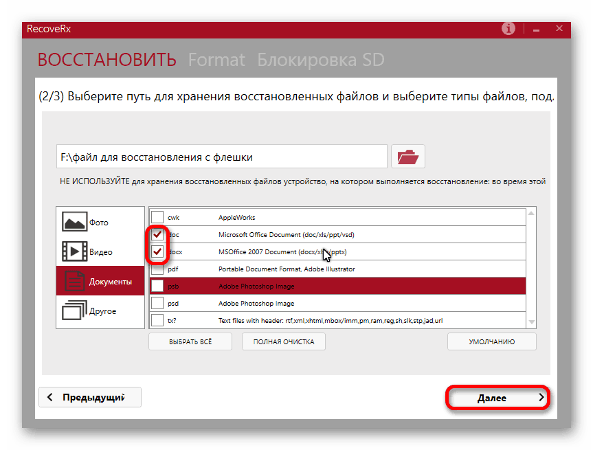This screenshot has width=593, height=450.
Task: Select the Документы category icon
Action: click(75, 281)
